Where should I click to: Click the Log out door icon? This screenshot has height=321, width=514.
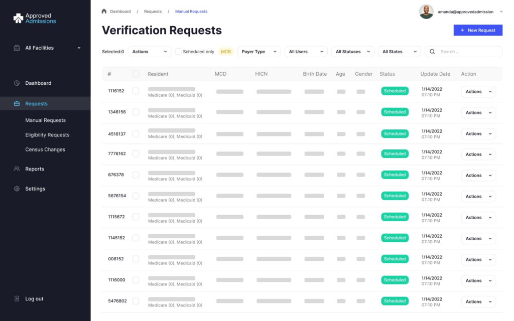pyautogui.click(x=17, y=299)
